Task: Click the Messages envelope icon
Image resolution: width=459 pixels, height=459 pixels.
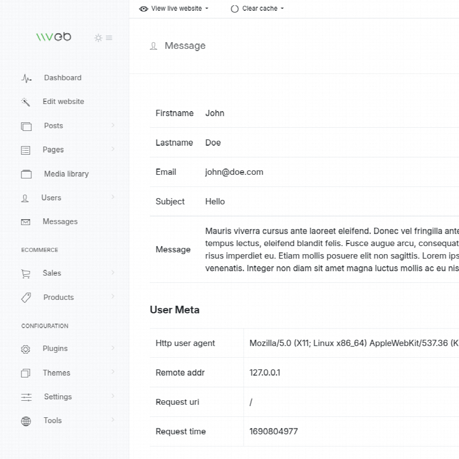Action: pos(26,222)
